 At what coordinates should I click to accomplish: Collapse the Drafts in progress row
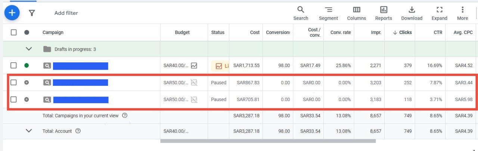[29, 49]
